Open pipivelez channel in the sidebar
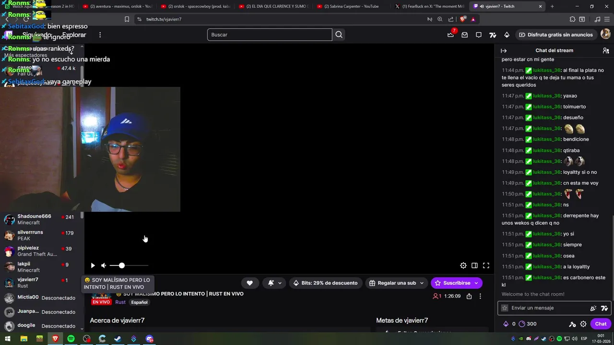The height and width of the screenshot is (345, 614). point(42,251)
